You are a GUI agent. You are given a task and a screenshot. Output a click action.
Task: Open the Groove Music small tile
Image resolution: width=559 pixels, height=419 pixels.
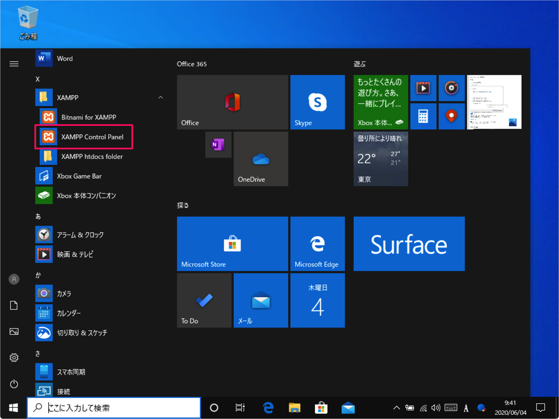(451, 88)
